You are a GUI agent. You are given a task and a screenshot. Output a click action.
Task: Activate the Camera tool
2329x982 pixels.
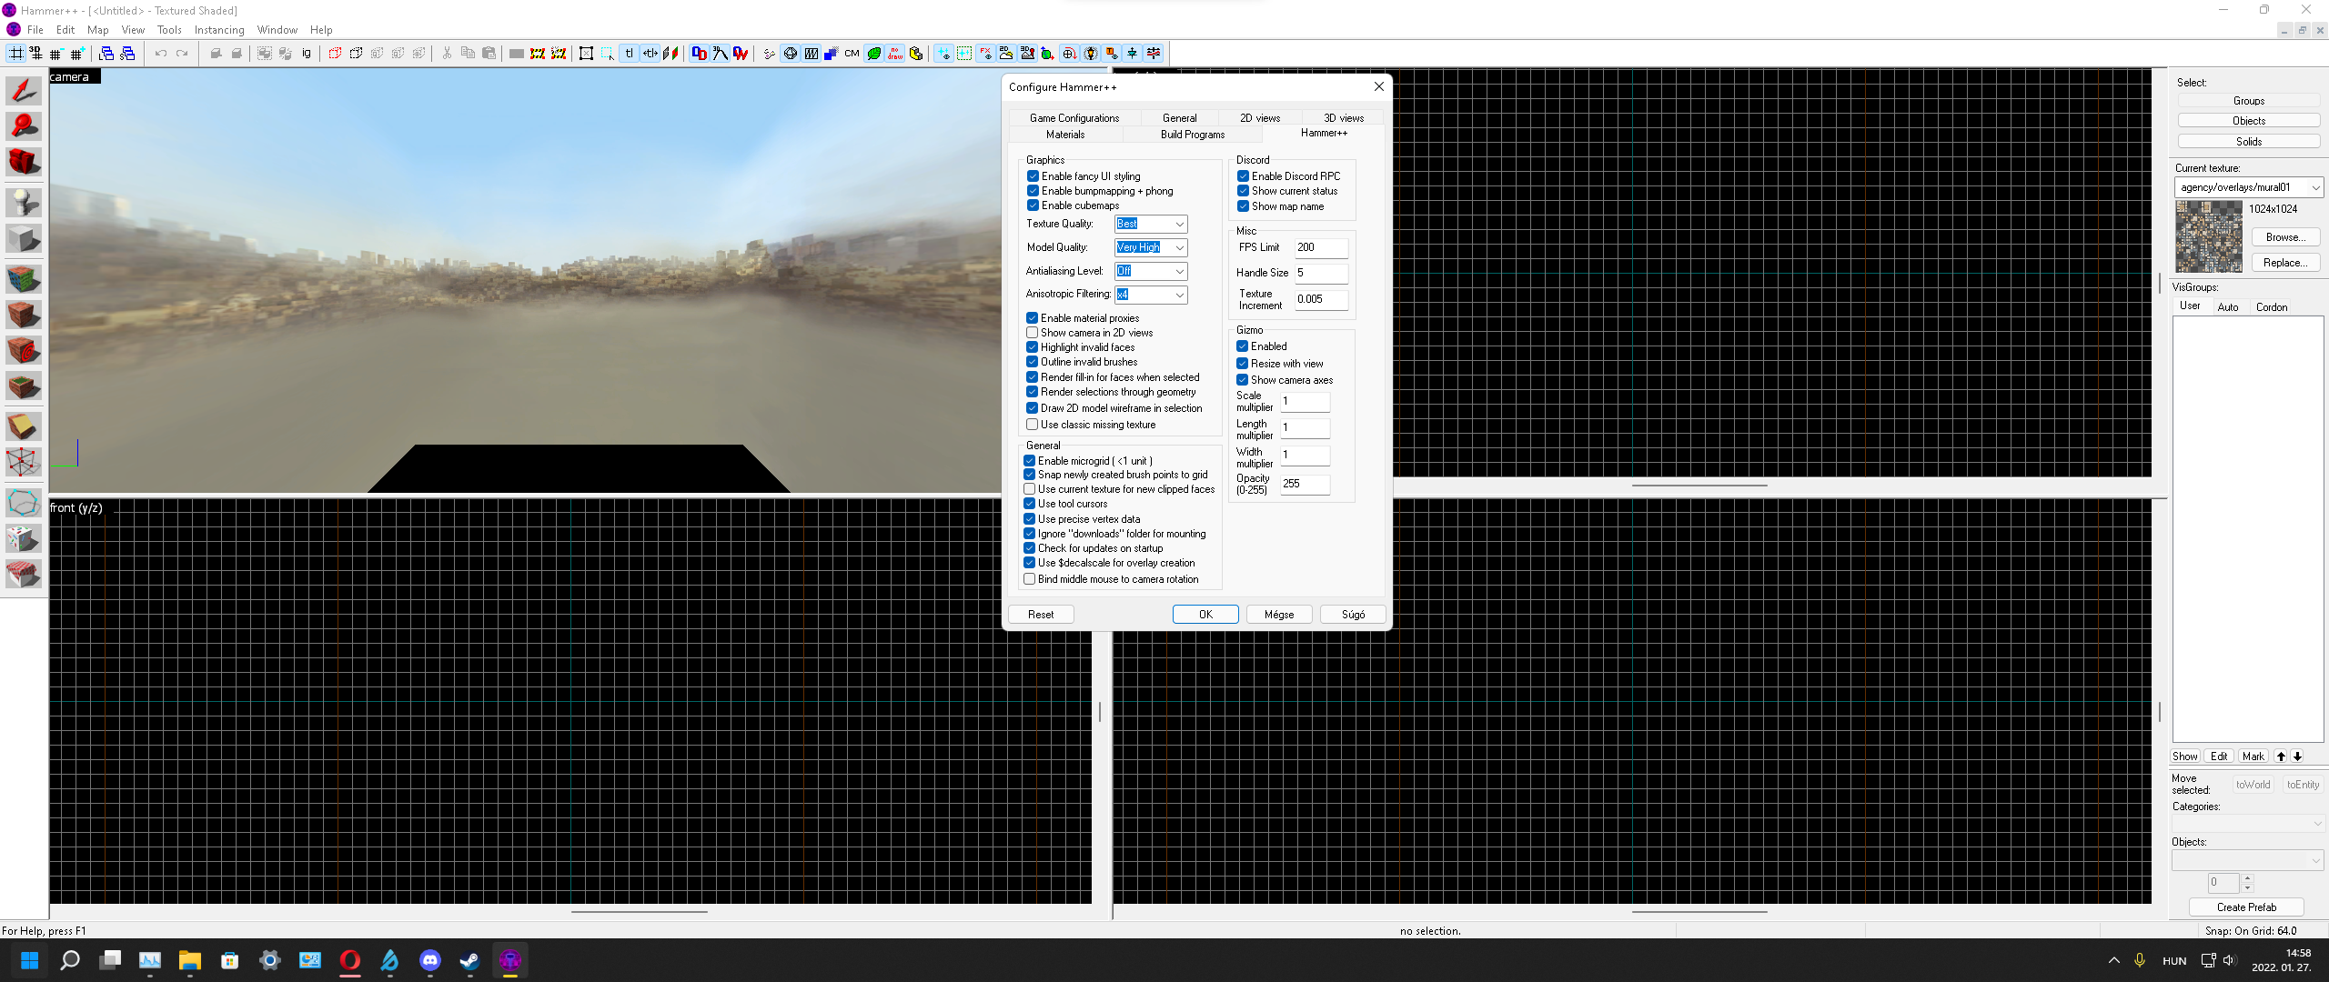click(23, 162)
